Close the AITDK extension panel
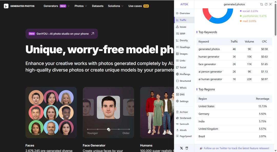 pyautogui.click(x=271, y=4)
